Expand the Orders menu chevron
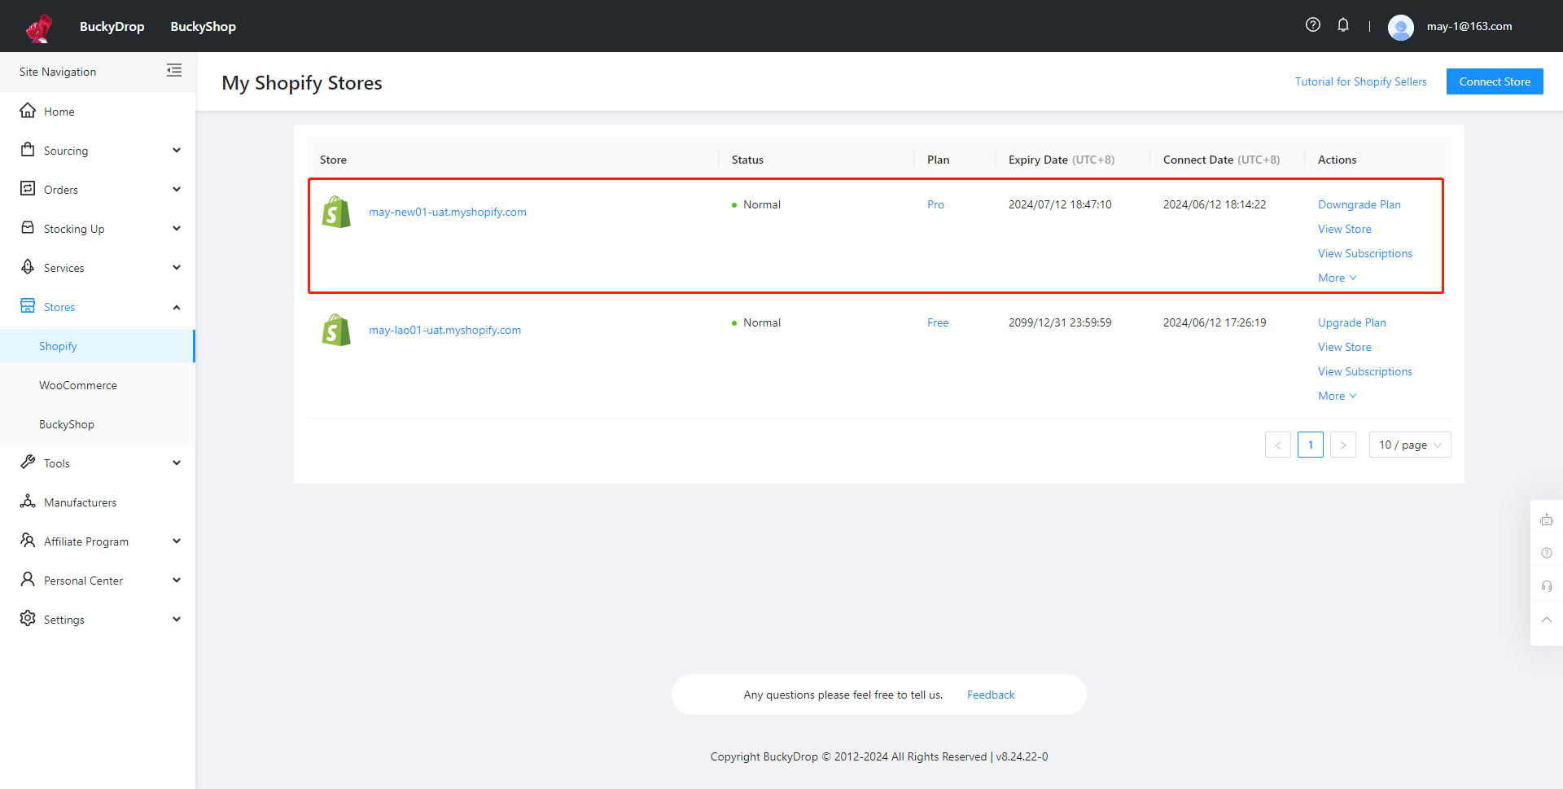Viewport: 1563px width, 789px height. point(177,189)
